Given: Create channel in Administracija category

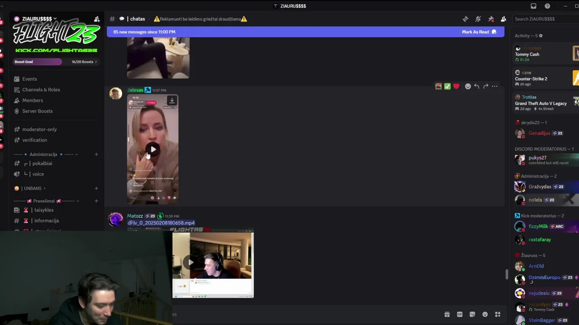Looking at the screenshot, I should [96, 154].
